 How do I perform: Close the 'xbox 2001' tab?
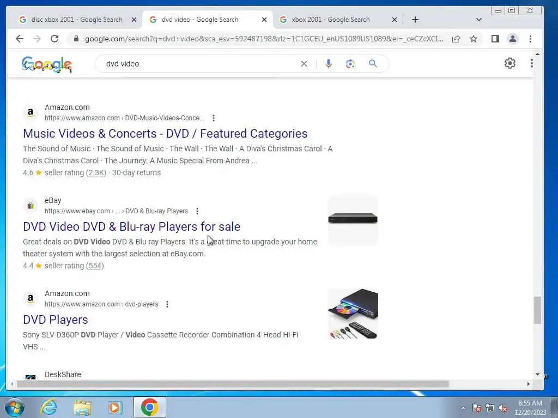pyautogui.click(x=395, y=20)
